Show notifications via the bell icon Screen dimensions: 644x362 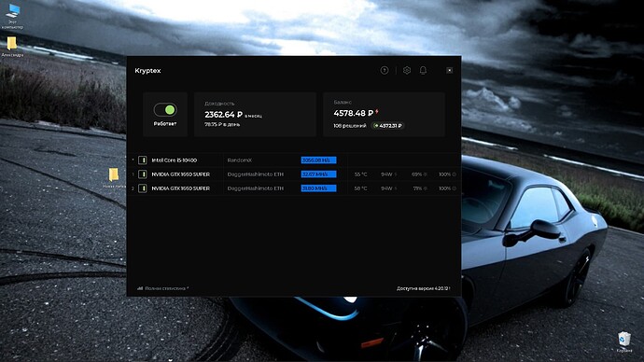pyautogui.click(x=423, y=71)
